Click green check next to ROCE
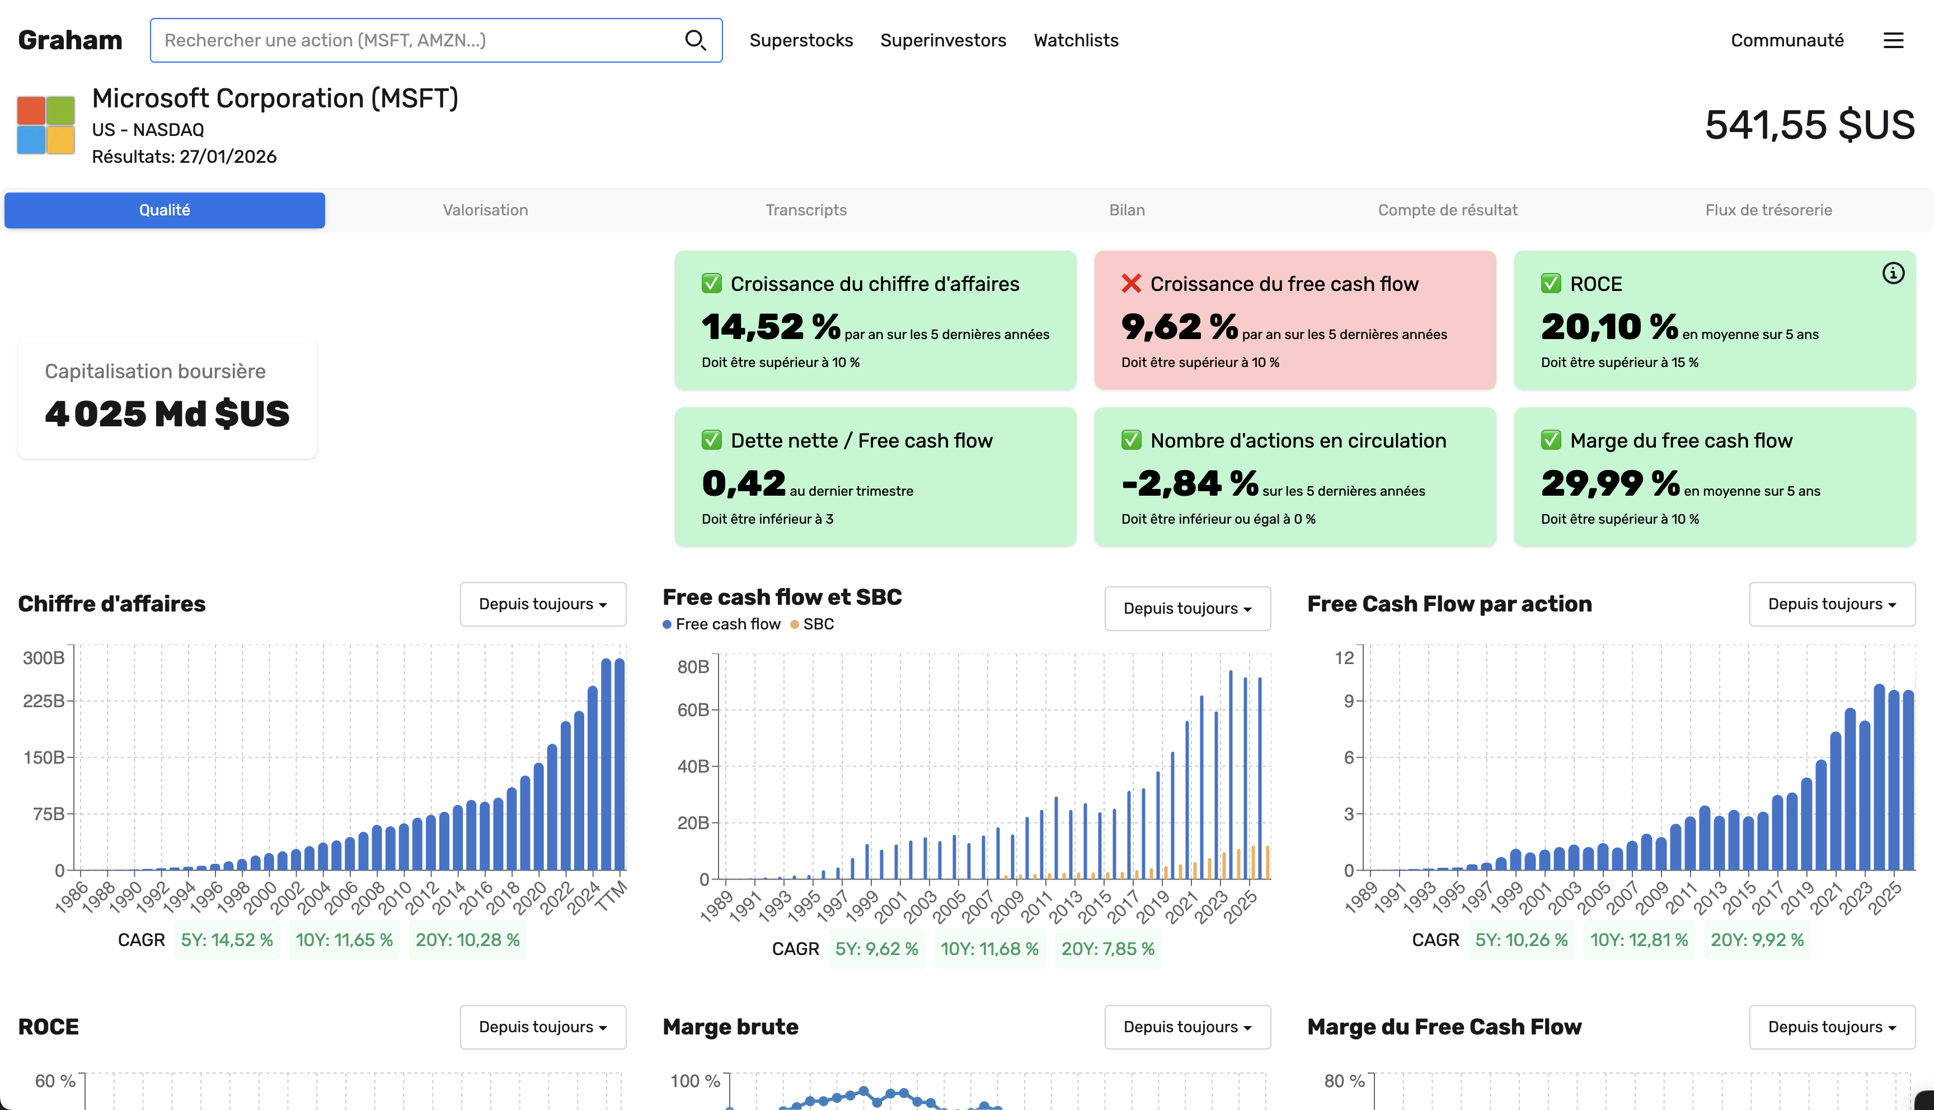 tap(1551, 284)
